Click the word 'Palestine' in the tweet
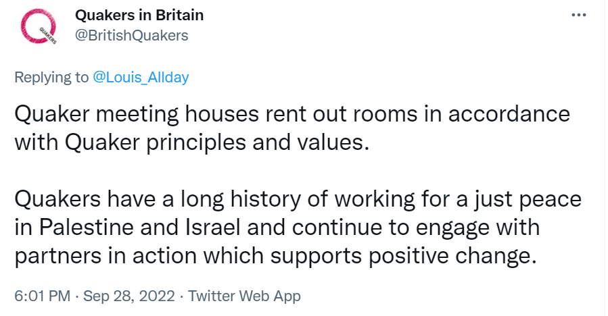Image resolution: width=608 pixels, height=316 pixels. (86, 228)
